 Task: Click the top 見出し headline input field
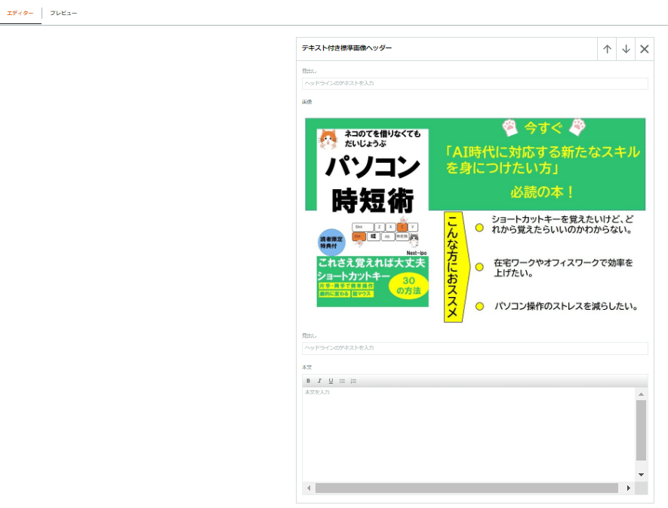coord(475,84)
